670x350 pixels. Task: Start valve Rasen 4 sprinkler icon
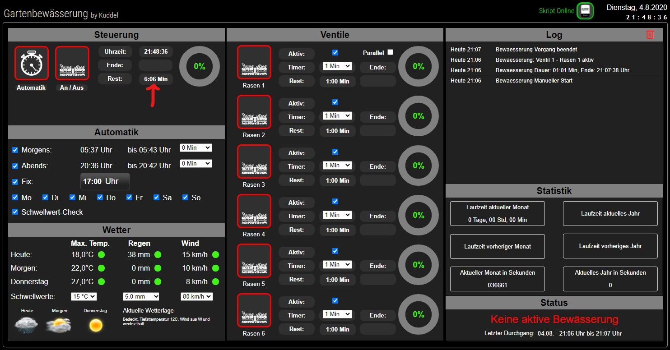(x=254, y=211)
